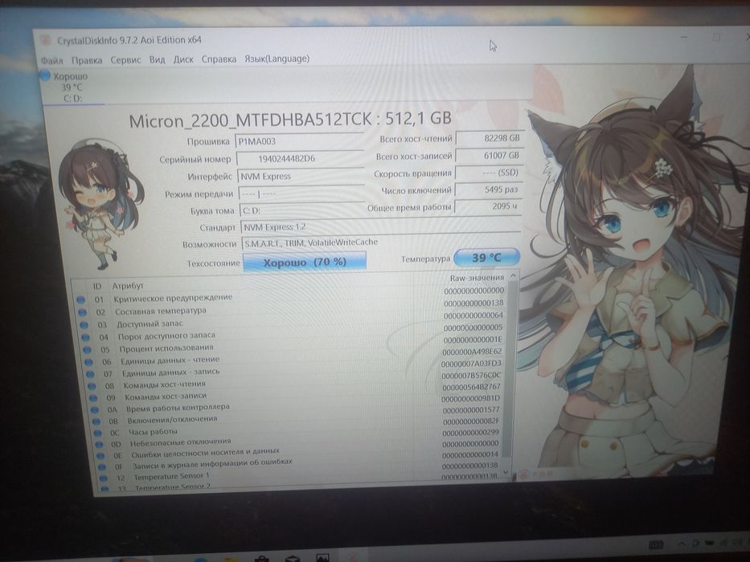750x562 pixels.
Task: Click the Хорошо status indicator circle at top
Action: (45, 75)
